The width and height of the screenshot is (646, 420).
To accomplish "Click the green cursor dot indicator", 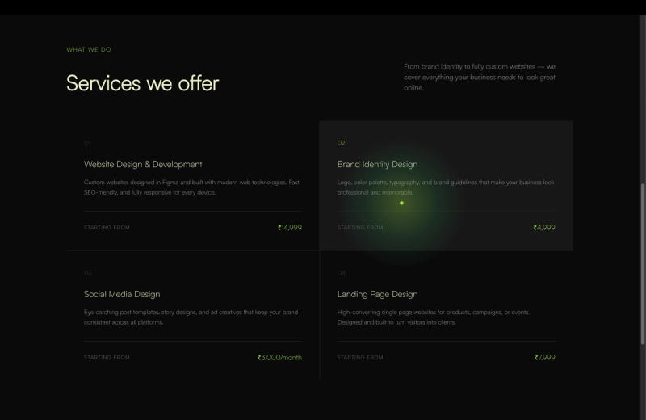I will 401,203.
